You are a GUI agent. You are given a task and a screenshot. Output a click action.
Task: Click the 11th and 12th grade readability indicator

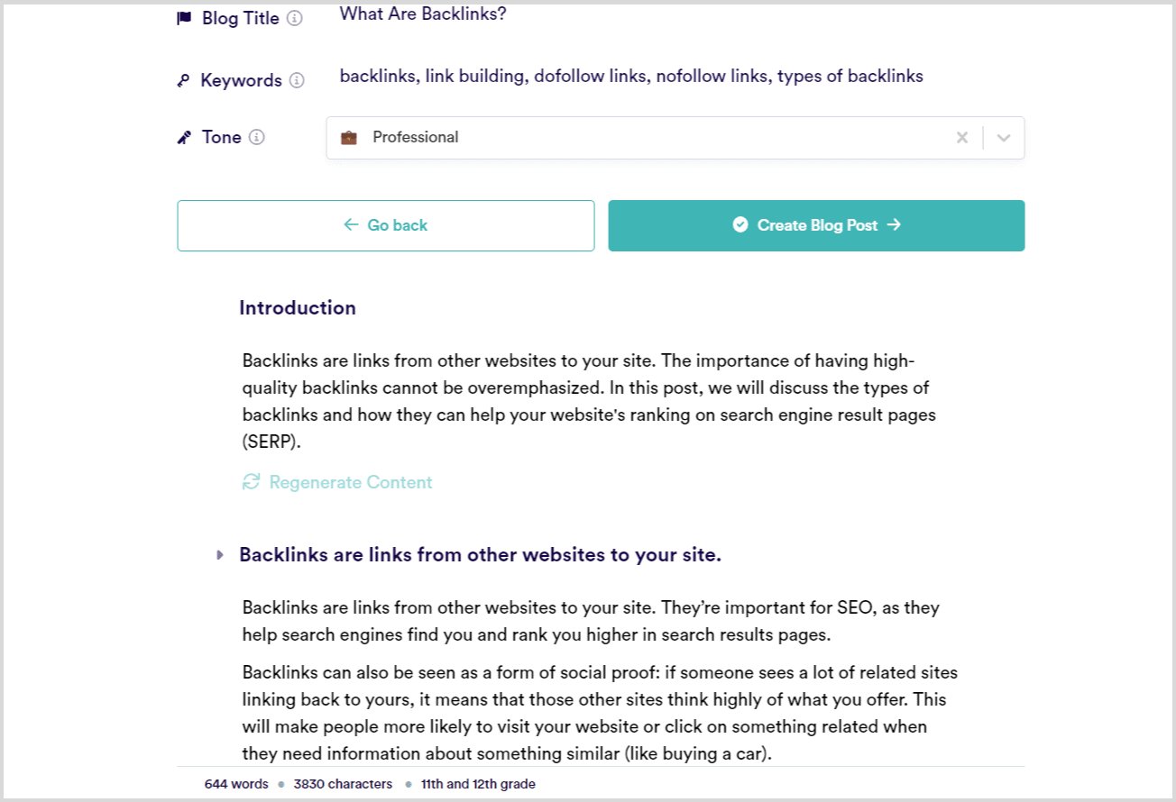click(x=479, y=784)
